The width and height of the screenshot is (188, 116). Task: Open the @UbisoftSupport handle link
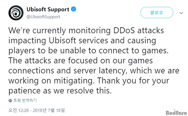point(44,17)
